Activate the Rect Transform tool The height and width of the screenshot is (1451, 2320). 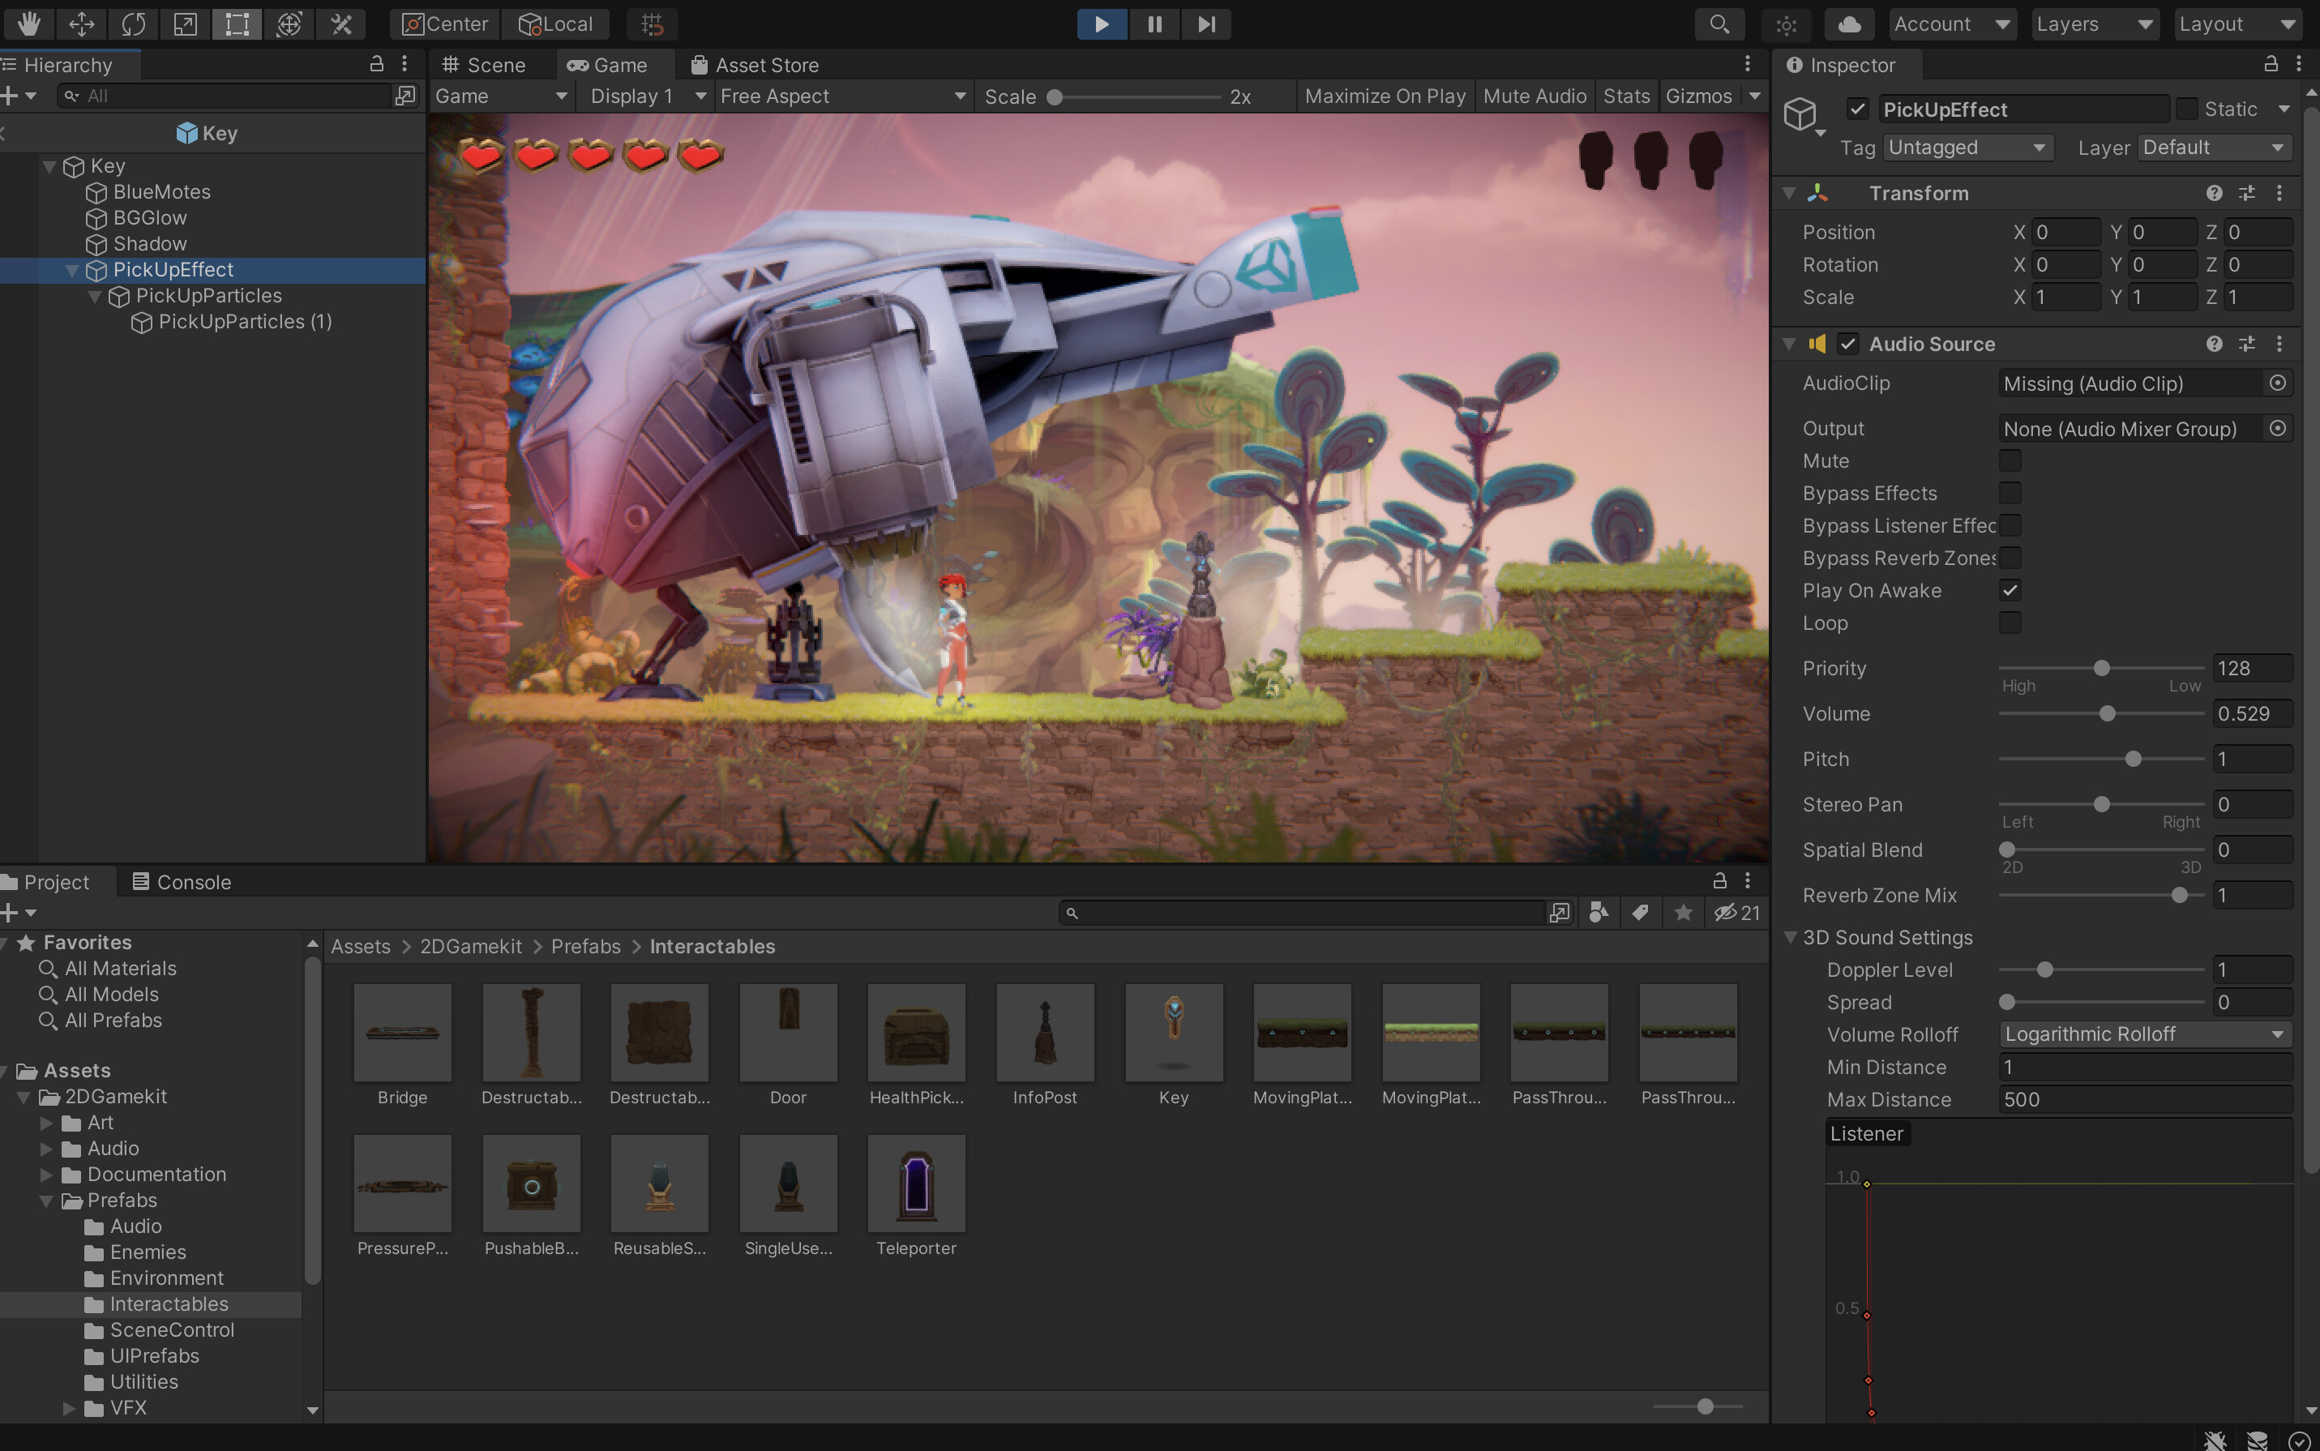[x=237, y=24]
